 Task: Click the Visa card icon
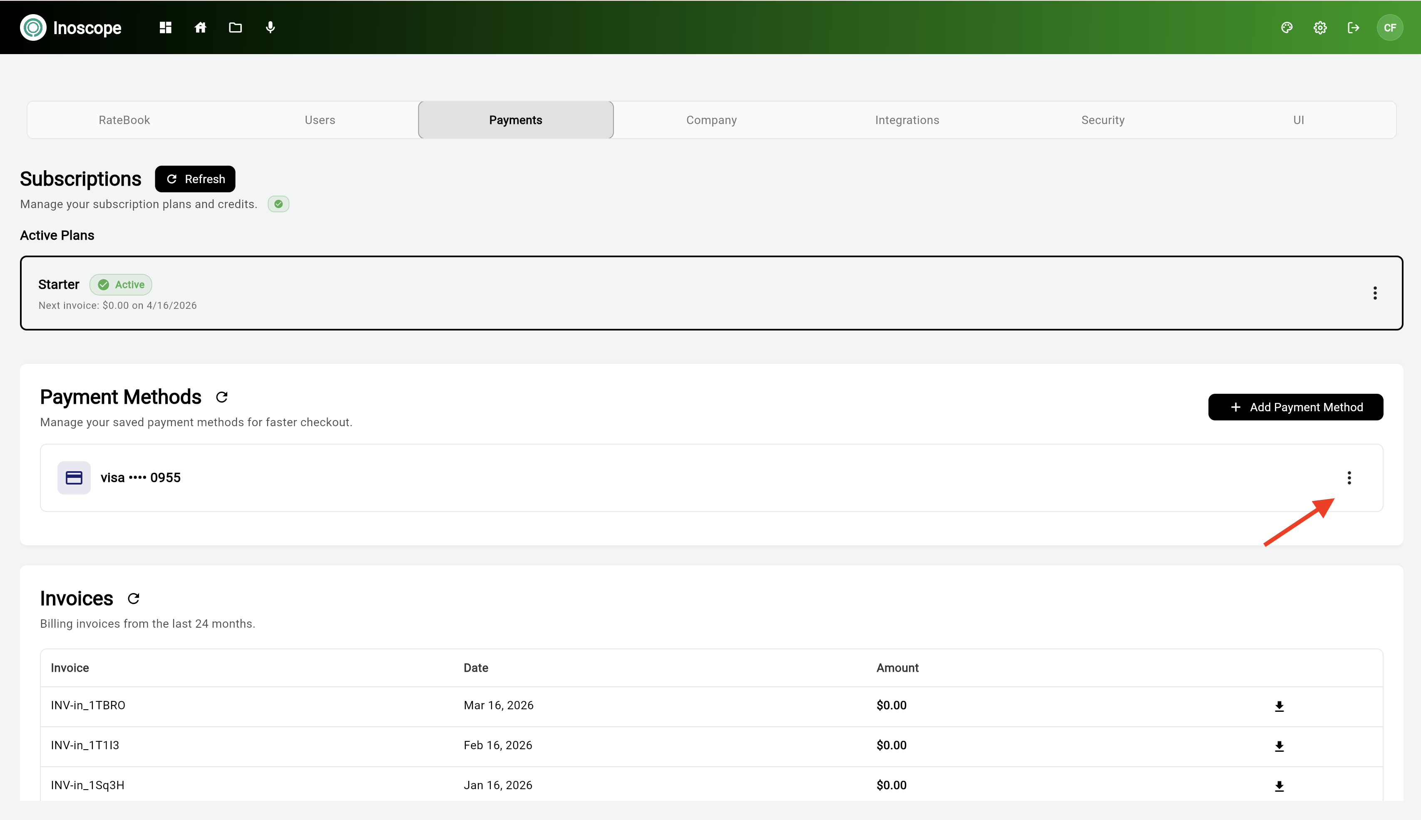tap(74, 477)
